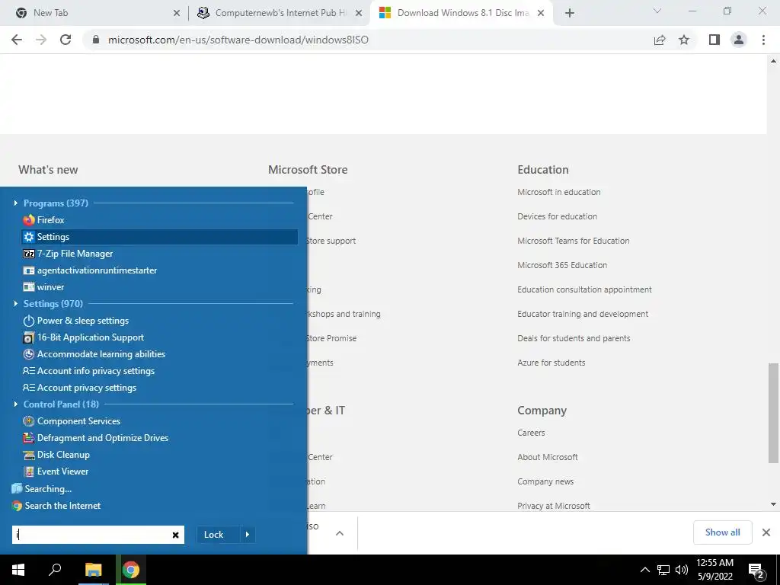Reload the current page
Viewport: 780px width, 585px height.
(66, 40)
